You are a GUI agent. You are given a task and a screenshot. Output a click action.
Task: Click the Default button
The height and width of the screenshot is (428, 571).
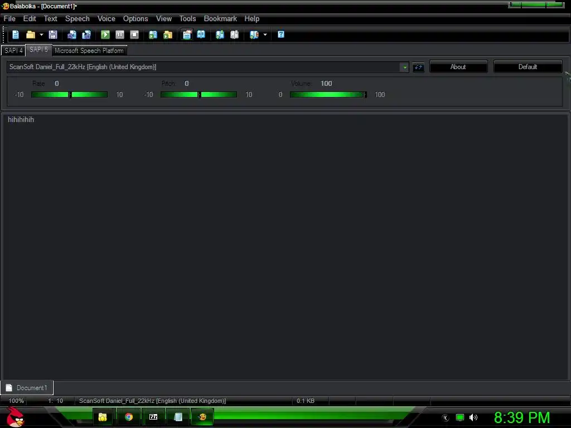pyautogui.click(x=528, y=67)
